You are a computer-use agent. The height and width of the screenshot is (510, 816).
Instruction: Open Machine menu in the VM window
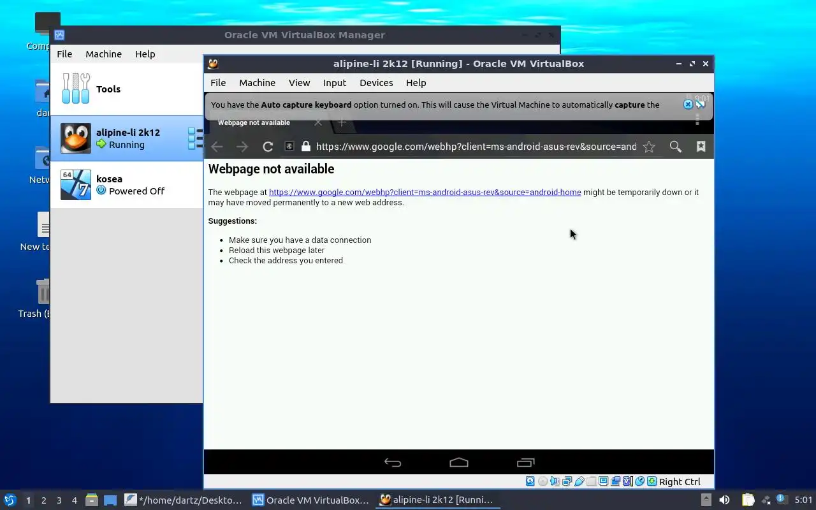tap(257, 83)
